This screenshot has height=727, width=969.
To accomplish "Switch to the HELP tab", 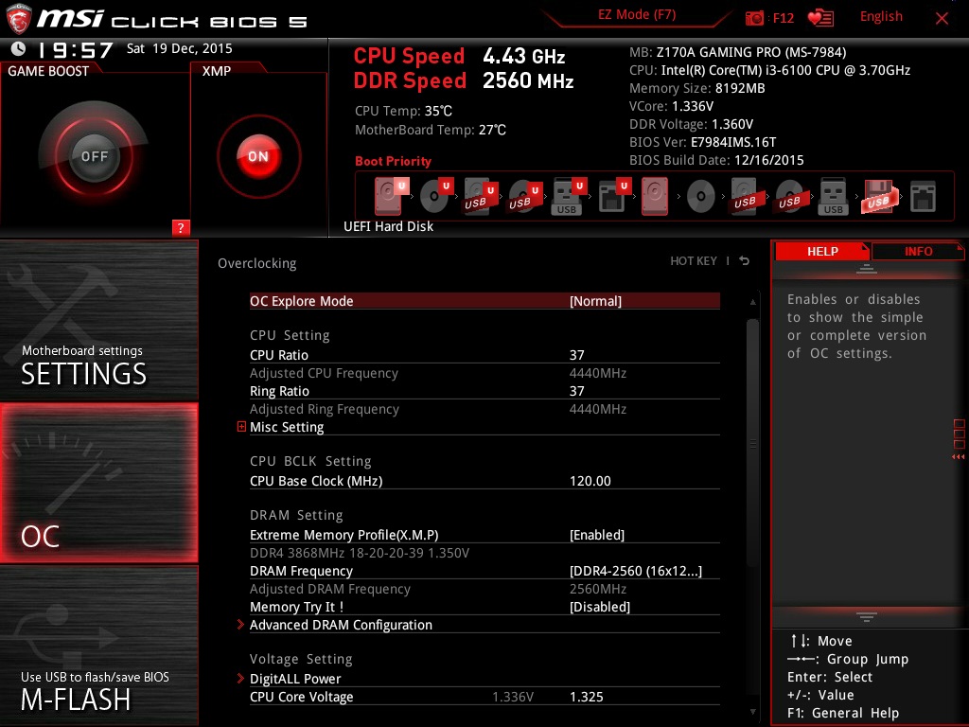I will (822, 251).
